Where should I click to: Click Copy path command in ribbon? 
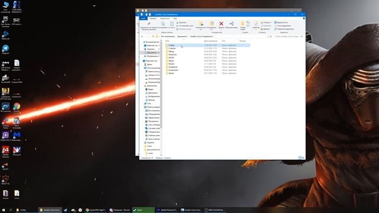click(185, 25)
